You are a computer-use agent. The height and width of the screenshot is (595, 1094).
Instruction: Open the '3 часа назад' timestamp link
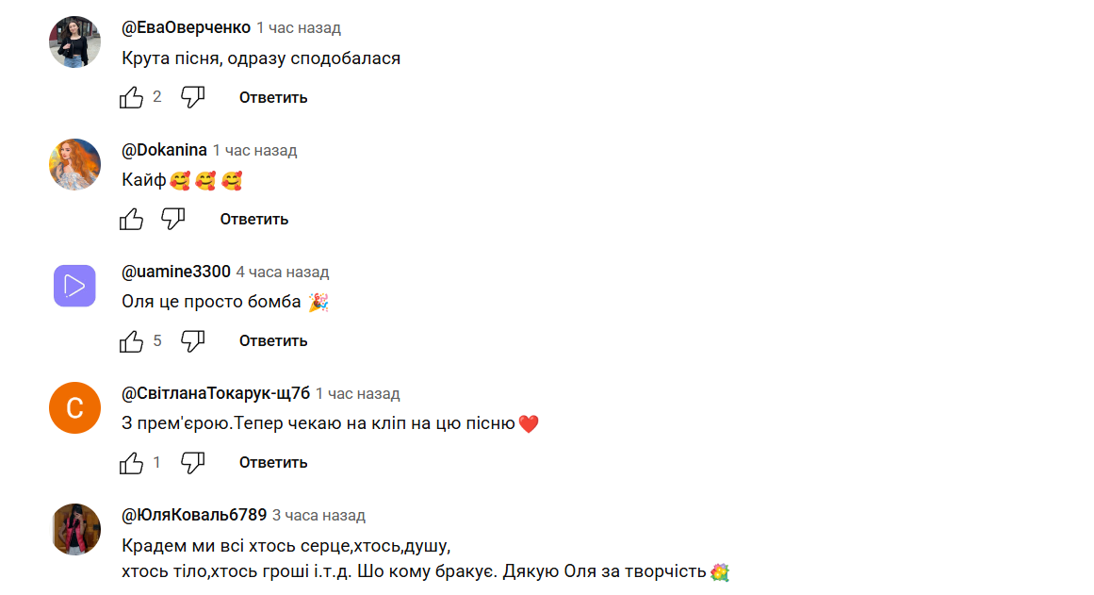tap(318, 516)
